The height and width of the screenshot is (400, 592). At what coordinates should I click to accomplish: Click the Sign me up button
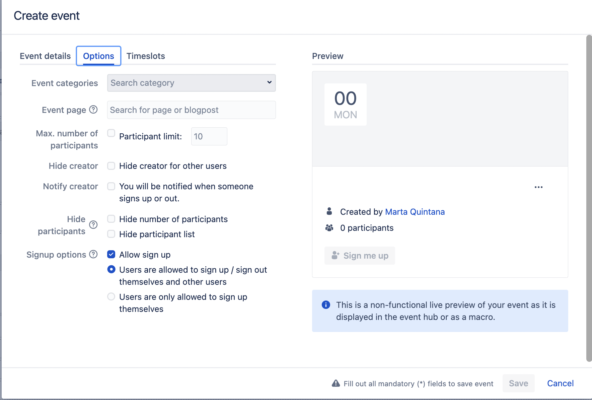[360, 256]
